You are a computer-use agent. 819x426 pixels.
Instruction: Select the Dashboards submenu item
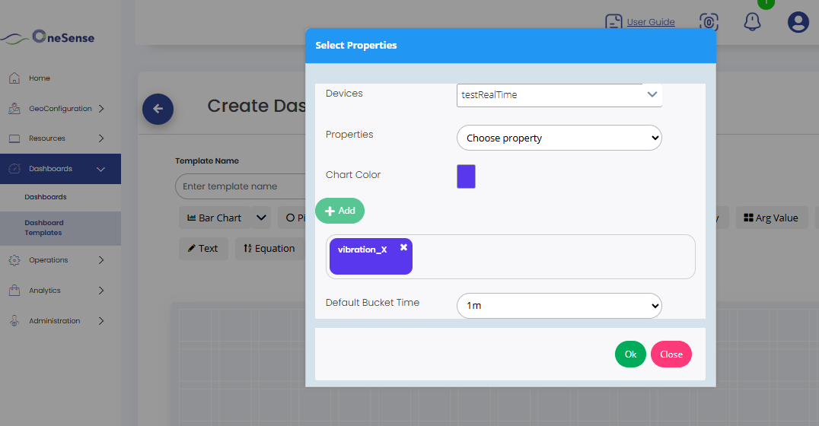click(46, 197)
